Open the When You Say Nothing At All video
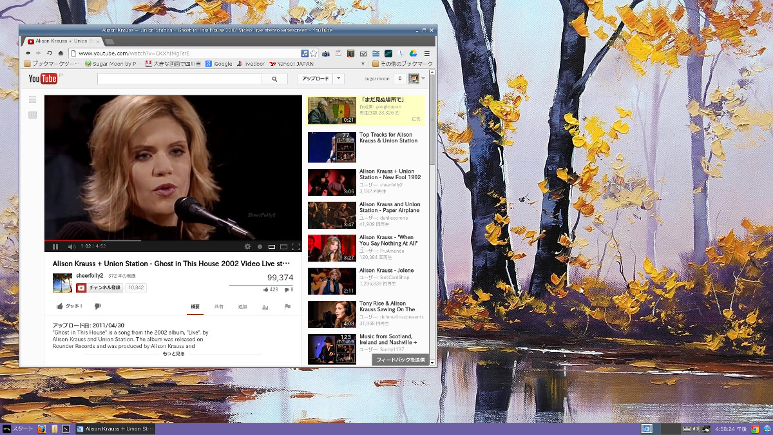This screenshot has width=773, height=435. click(x=388, y=240)
